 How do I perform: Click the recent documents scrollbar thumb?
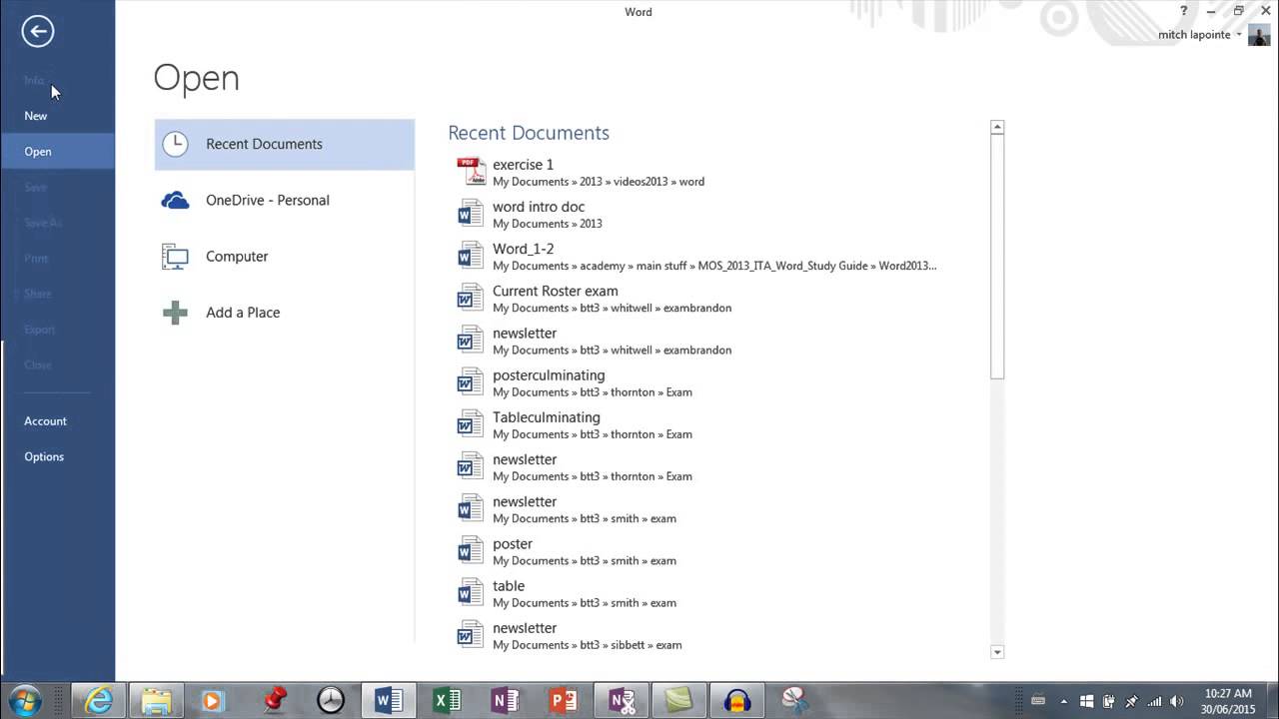(997, 257)
